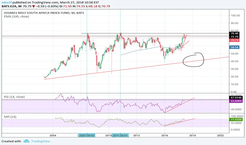246x145 pixels.
Task: Click the 40.0000 RSI axis value
Action: click(x=236, y=109)
